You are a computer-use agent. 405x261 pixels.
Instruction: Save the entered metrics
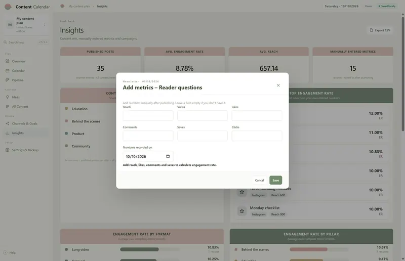(x=275, y=180)
